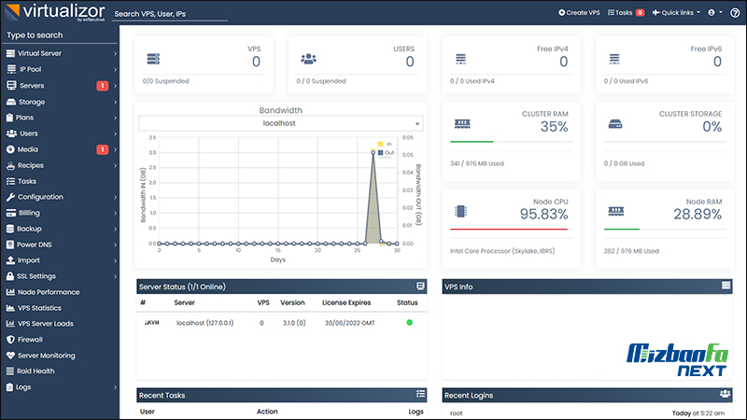The image size is (747, 420).
Task: Click the VPS Info panel list icon
Action: (x=726, y=286)
